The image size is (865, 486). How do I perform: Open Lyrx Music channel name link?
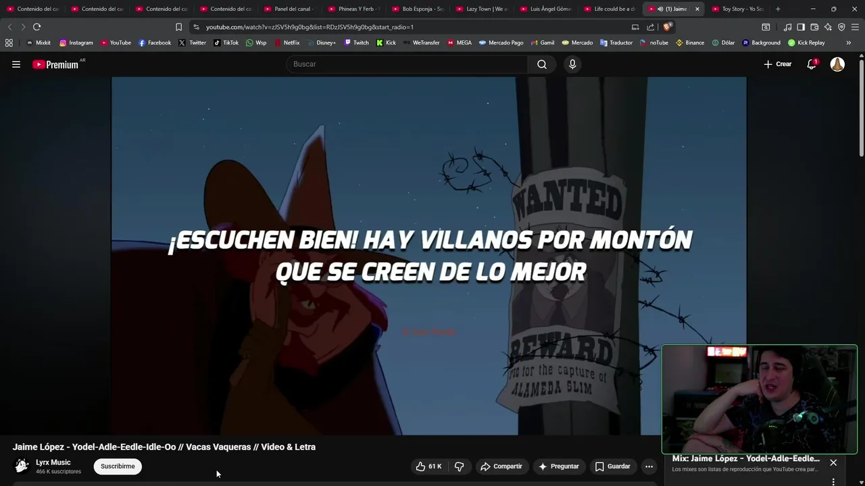[53, 462]
